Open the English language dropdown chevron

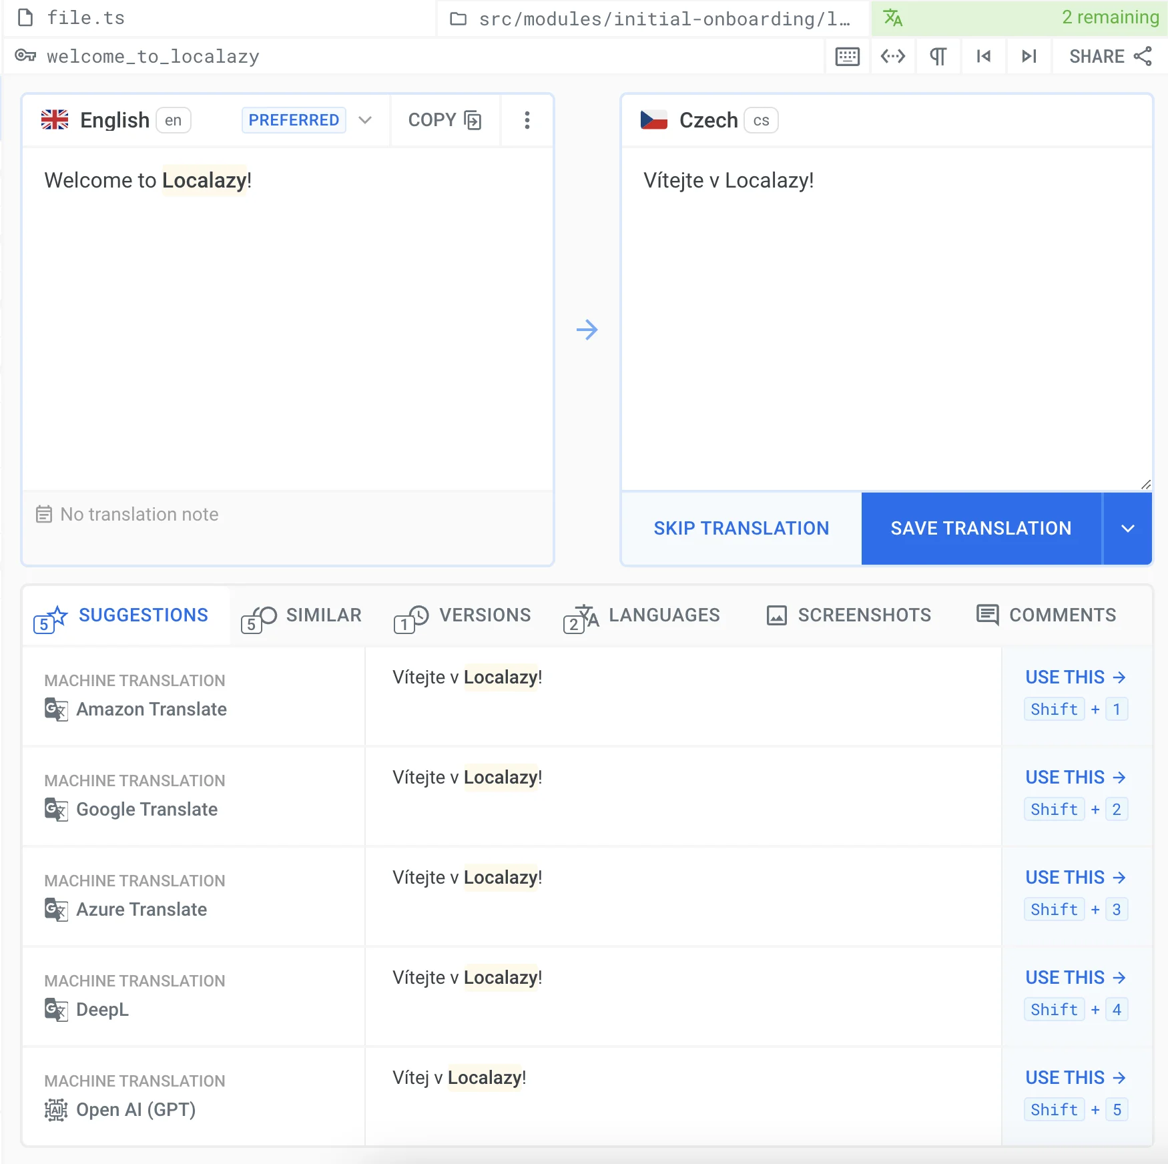[365, 120]
